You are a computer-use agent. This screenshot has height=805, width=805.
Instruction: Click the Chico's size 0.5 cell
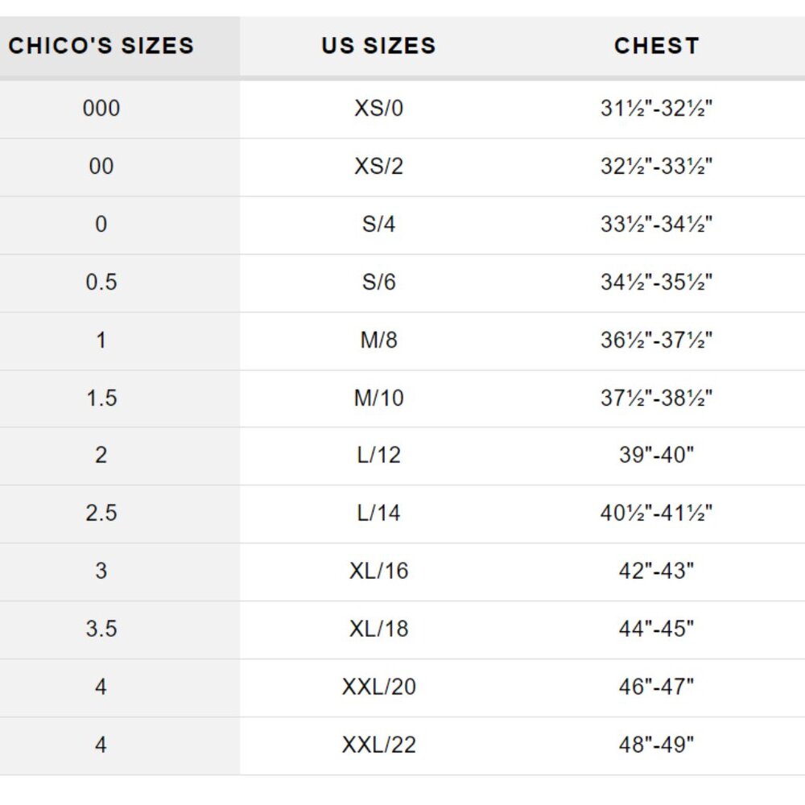(101, 283)
